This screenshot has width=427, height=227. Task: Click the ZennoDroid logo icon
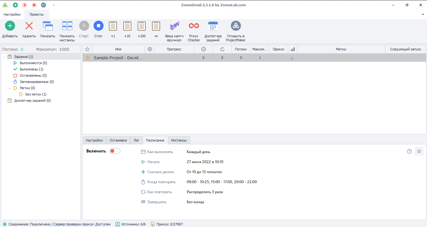tap(5, 5)
